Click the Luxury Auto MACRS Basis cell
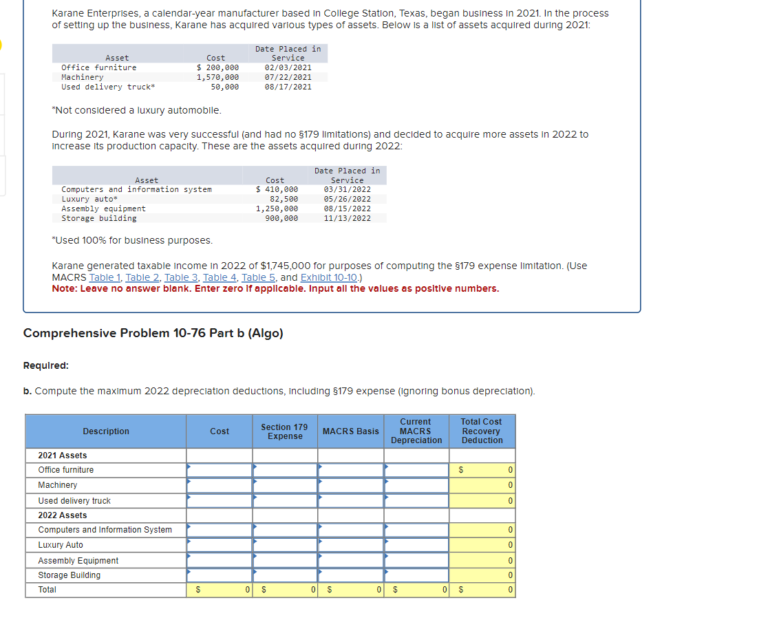Image resolution: width=768 pixels, height=620 pixels. [351, 545]
